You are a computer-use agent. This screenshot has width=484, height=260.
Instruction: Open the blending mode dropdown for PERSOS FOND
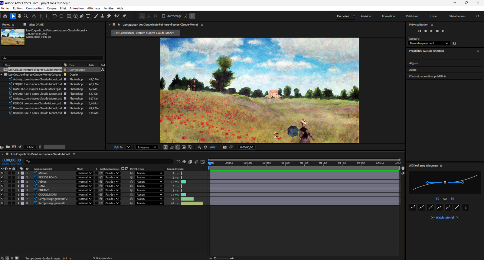(x=85, y=177)
